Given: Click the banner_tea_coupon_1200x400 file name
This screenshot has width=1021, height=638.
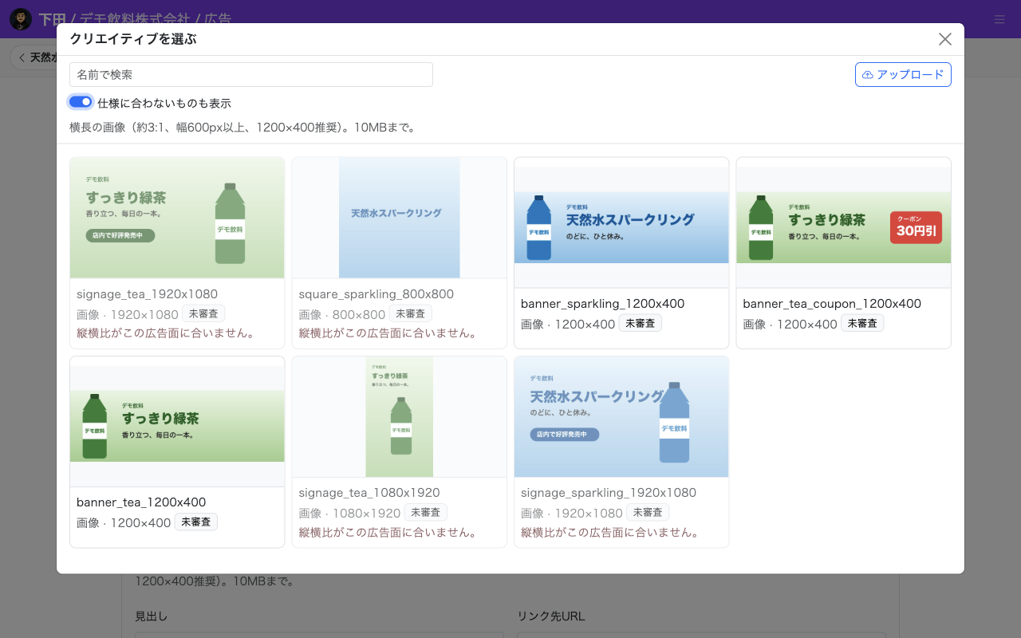Looking at the screenshot, I should 832,304.
